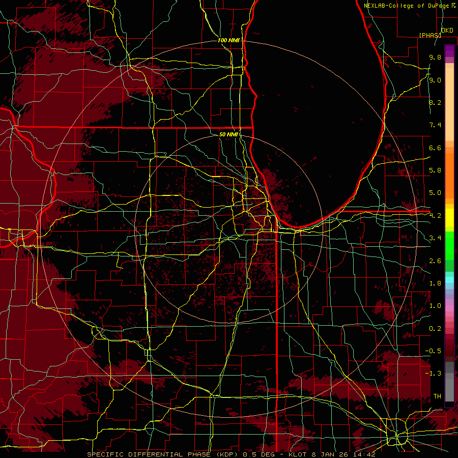Click the 0.2 value on the legend
Viewport: 458px width, 458px height.
pos(435,329)
